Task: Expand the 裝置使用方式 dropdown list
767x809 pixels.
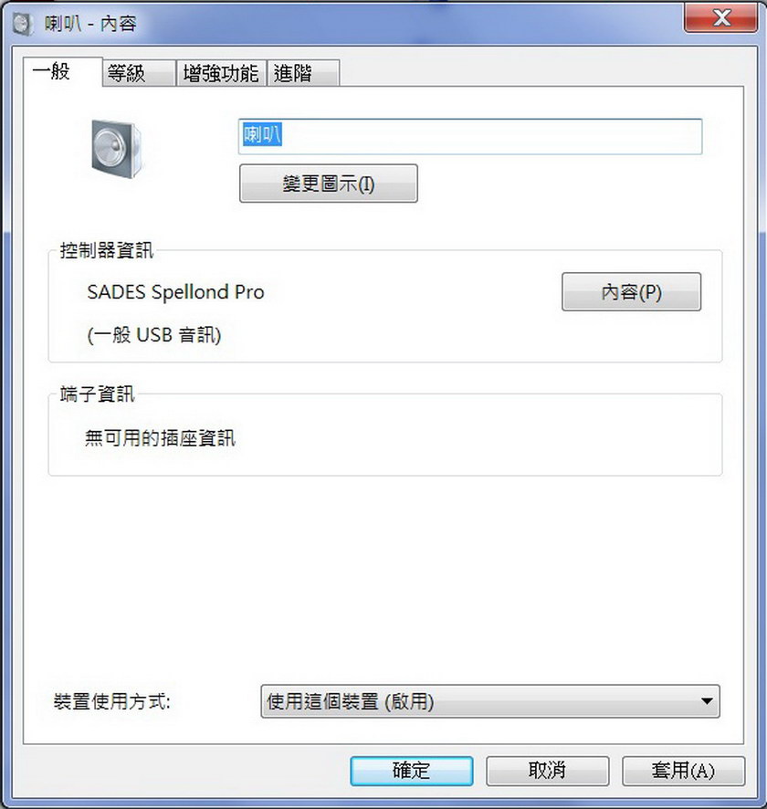Action: [490, 701]
